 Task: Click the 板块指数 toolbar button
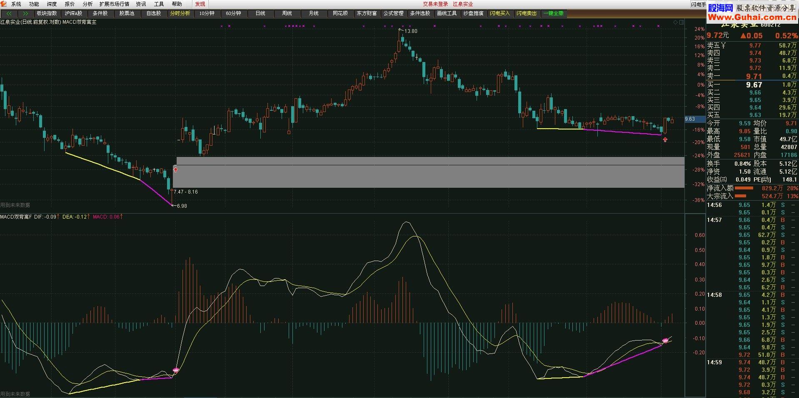click(x=47, y=13)
